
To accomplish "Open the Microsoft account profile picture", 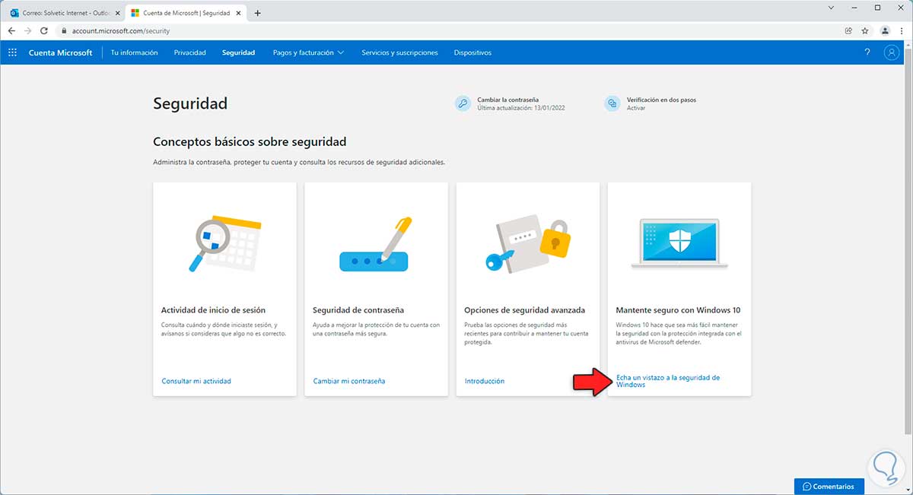I will coord(891,52).
